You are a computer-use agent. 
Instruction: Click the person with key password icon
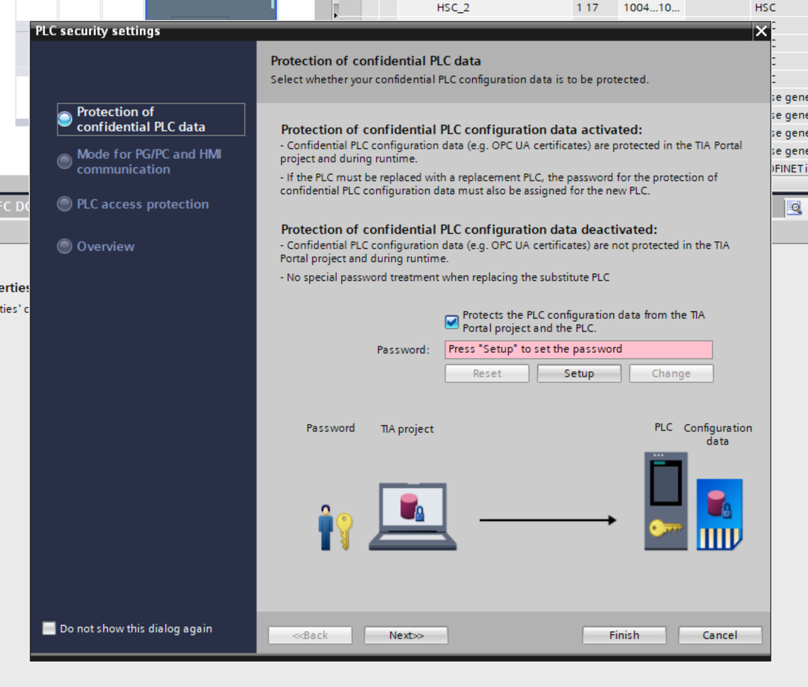pos(335,527)
